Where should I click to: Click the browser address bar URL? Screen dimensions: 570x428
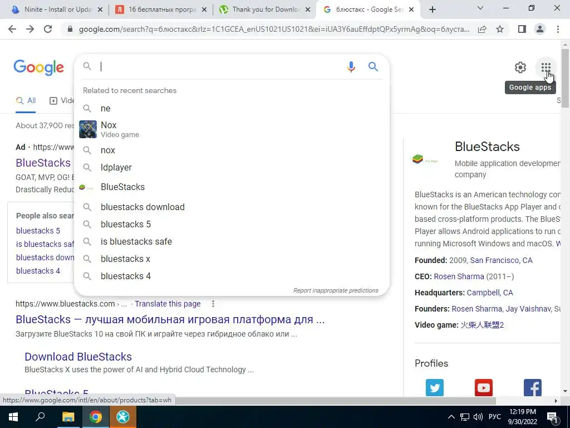tap(274, 29)
